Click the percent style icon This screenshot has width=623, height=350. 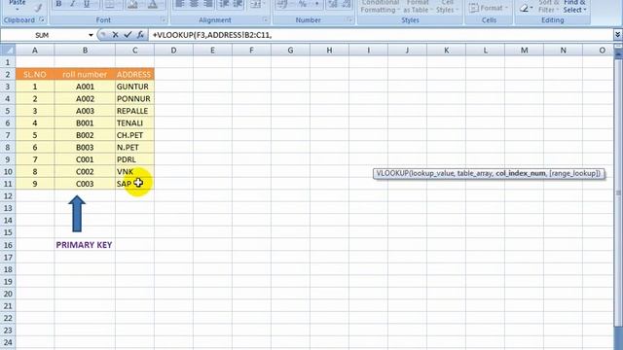click(303, 4)
